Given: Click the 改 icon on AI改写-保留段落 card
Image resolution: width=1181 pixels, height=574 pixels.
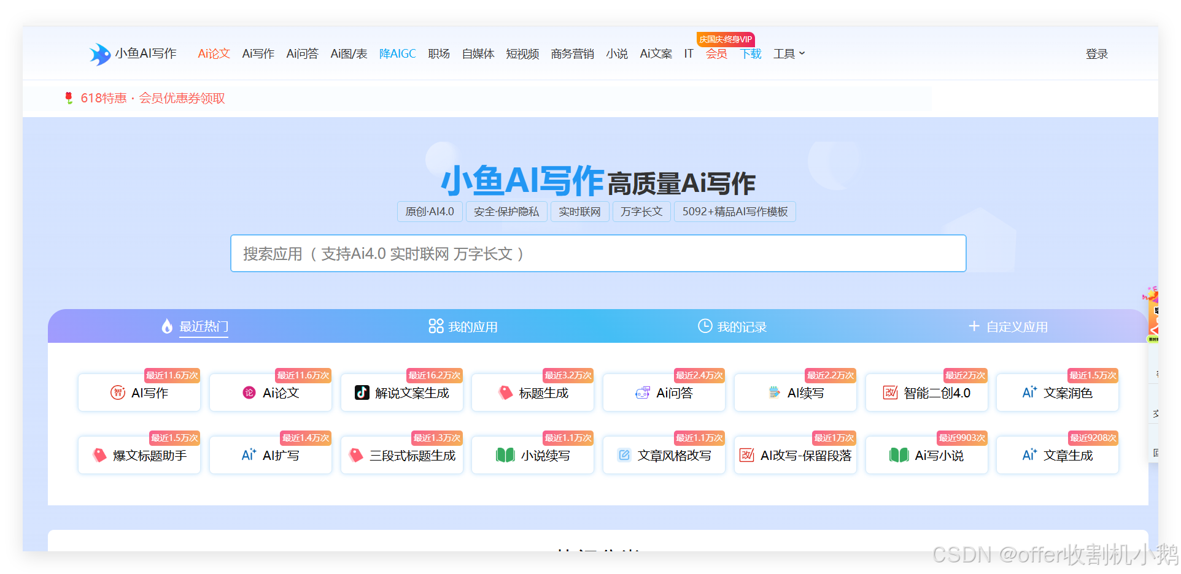Looking at the screenshot, I should (746, 455).
